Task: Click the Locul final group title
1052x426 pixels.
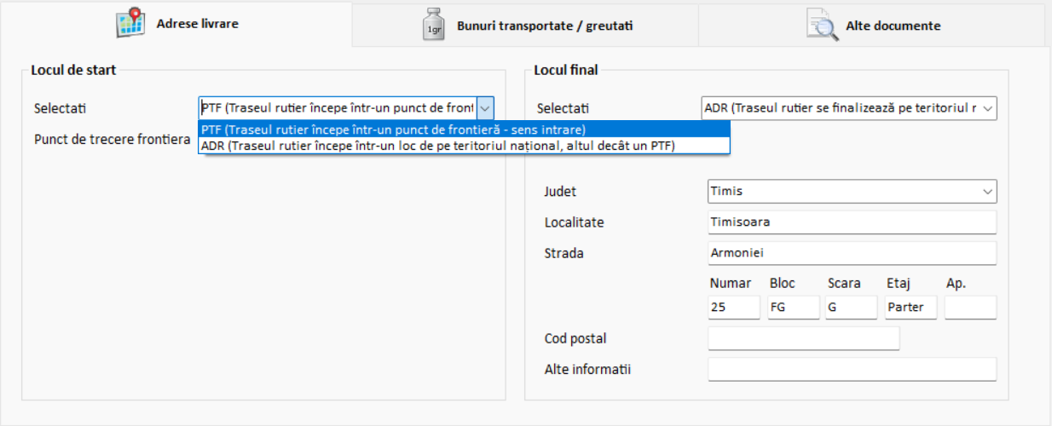Action: (x=566, y=70)
